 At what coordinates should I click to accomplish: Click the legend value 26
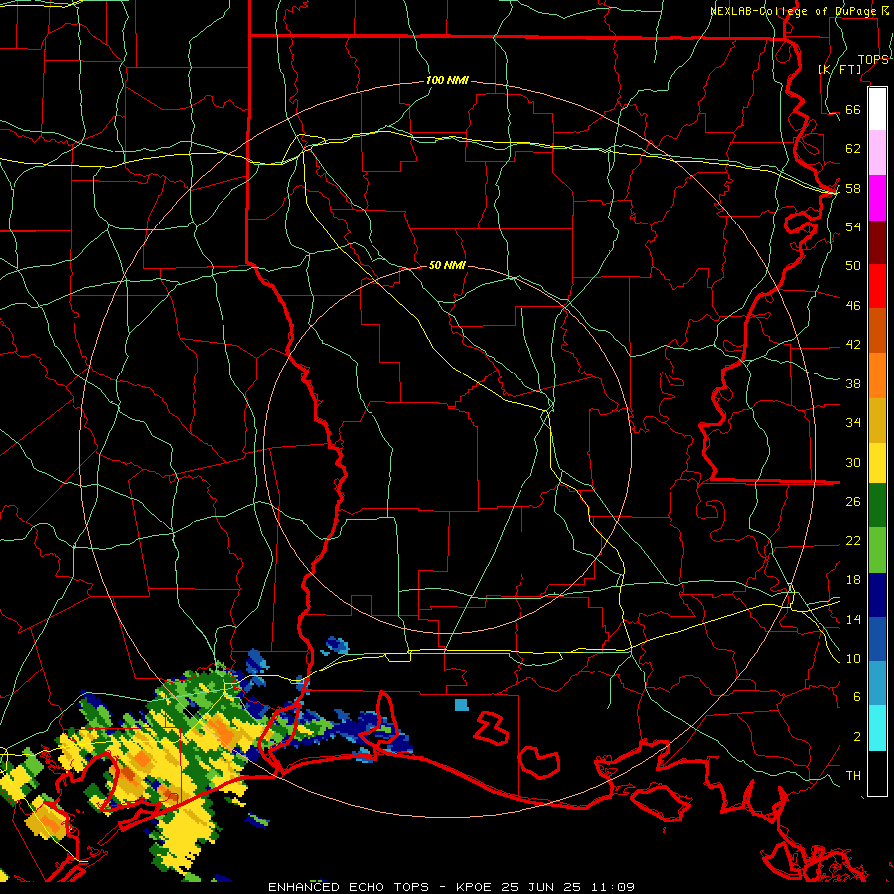[x=853, y=502]
